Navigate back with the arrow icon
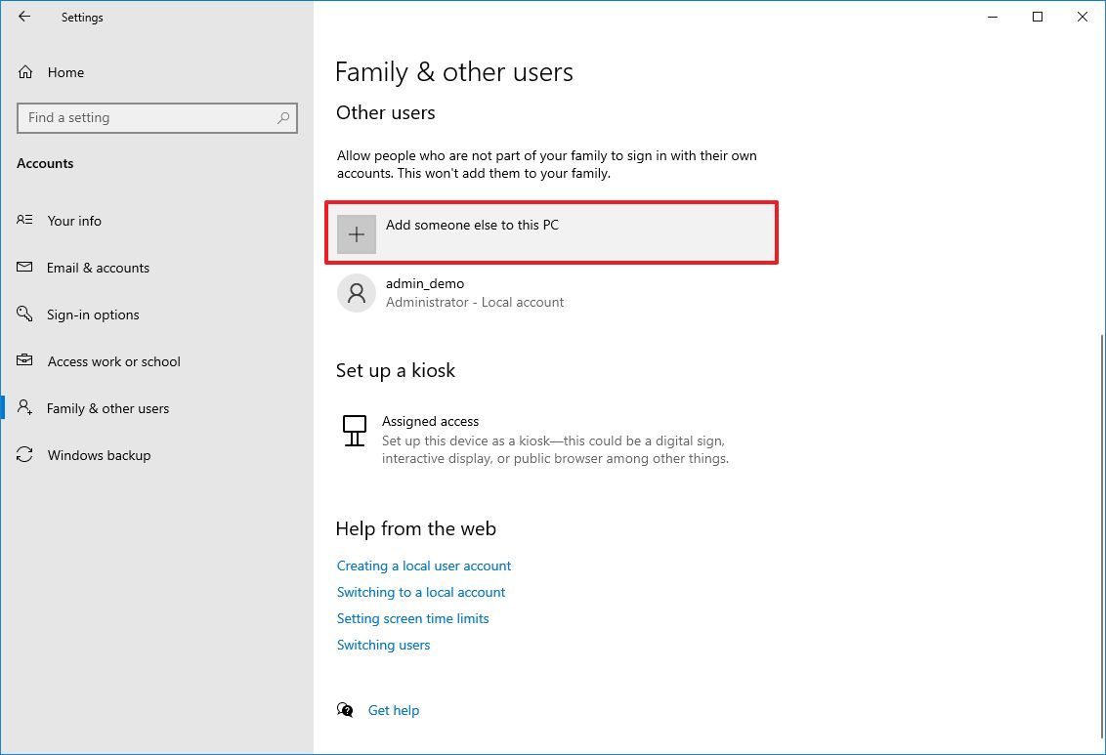Image resolution: width=1106 pixels, height=755 pixels. pos(23,17)
